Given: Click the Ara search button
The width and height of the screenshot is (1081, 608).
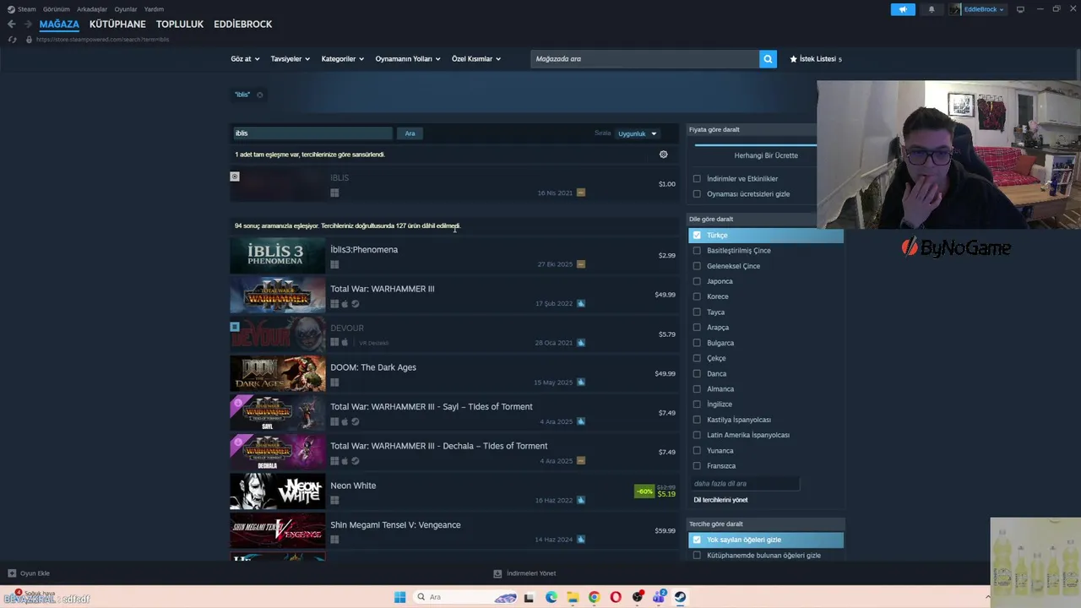Looking at the screenshot, I should coord(410,133).
